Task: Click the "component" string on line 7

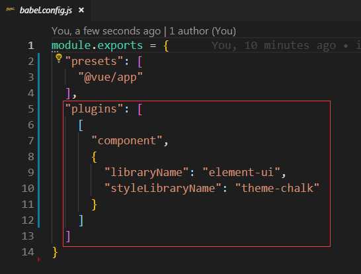Action: 127,141
